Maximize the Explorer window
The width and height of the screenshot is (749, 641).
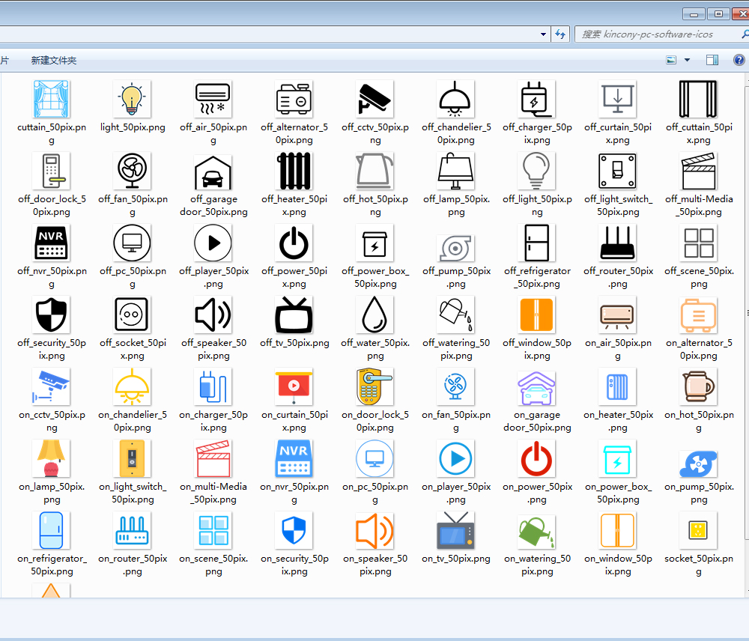click(718, 13)
